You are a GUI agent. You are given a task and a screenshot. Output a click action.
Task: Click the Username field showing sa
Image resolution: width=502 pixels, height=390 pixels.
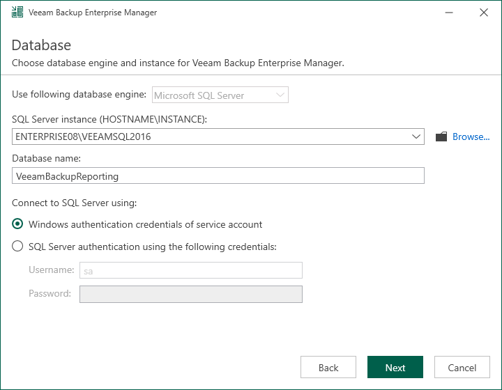(x=191, y=271)
